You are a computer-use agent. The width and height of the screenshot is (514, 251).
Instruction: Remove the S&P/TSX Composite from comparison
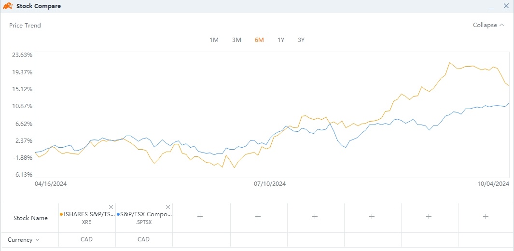[x=168, y=207]
